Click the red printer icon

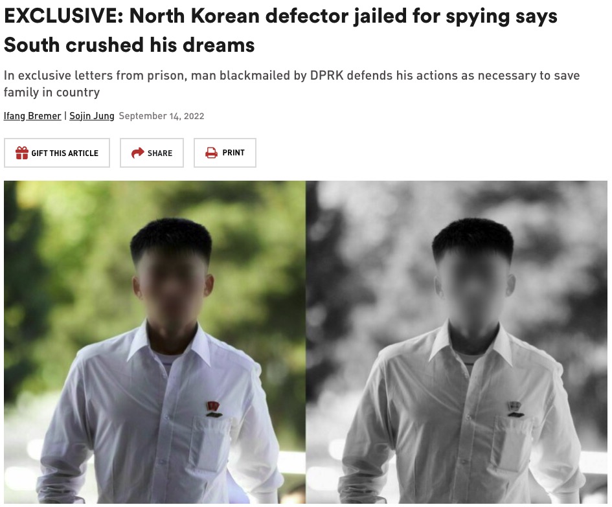211,153
